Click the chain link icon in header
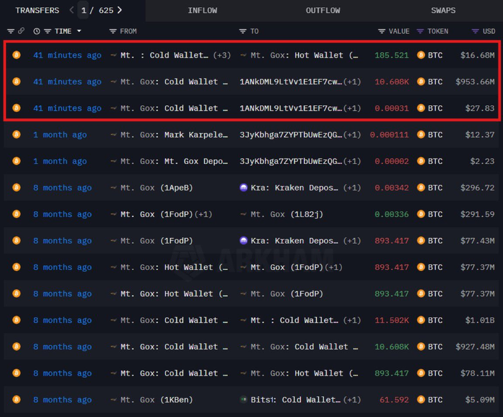 click(21, 31)
